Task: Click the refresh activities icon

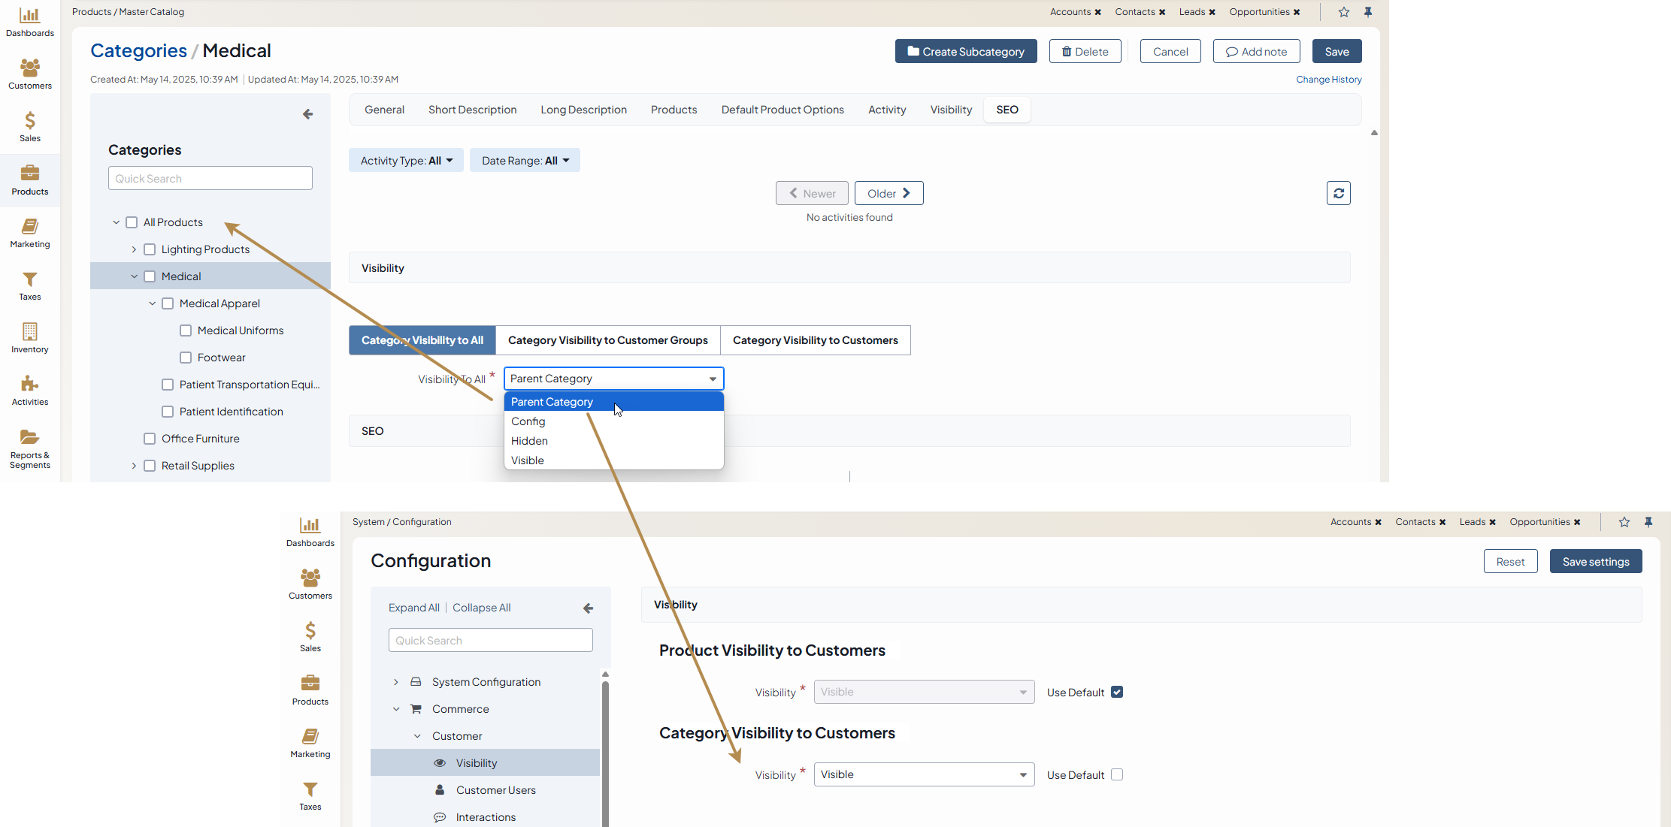Action: coord(1338,193)
